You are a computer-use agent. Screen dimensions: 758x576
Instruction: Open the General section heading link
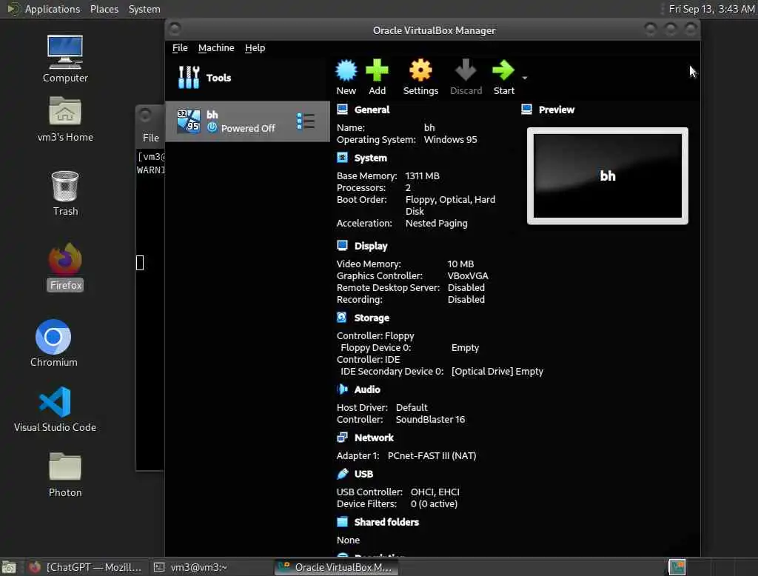pyautogui.click(x=372, y=110)
